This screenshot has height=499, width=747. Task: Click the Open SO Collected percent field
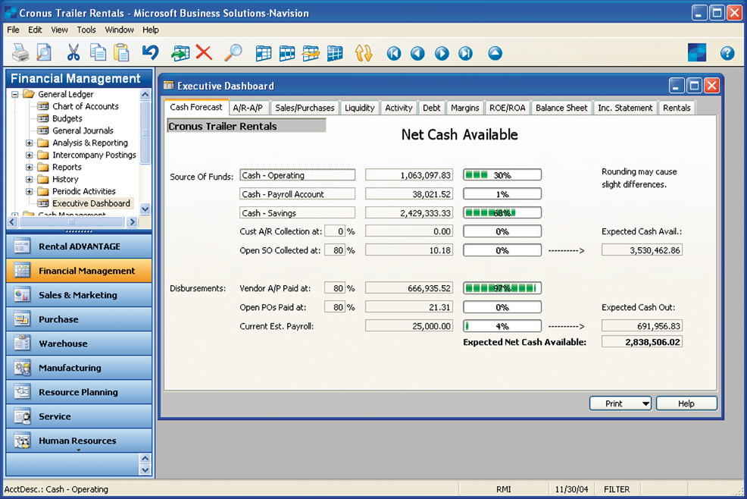[x=335, y=250]
